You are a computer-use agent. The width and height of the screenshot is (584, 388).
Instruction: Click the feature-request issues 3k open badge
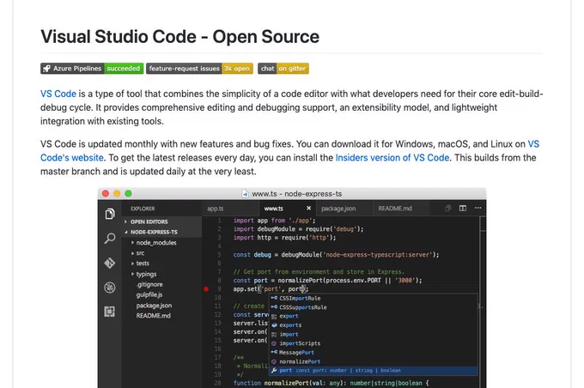click(x=199, y=69)
